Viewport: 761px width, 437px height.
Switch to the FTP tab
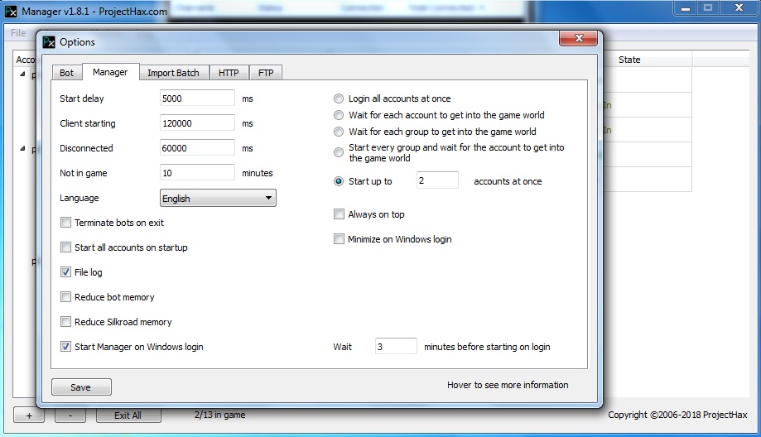tap(266, 73)
